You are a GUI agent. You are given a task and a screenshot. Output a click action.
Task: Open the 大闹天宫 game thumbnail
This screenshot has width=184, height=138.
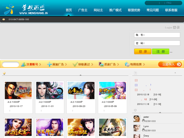[x=18, y=127]
